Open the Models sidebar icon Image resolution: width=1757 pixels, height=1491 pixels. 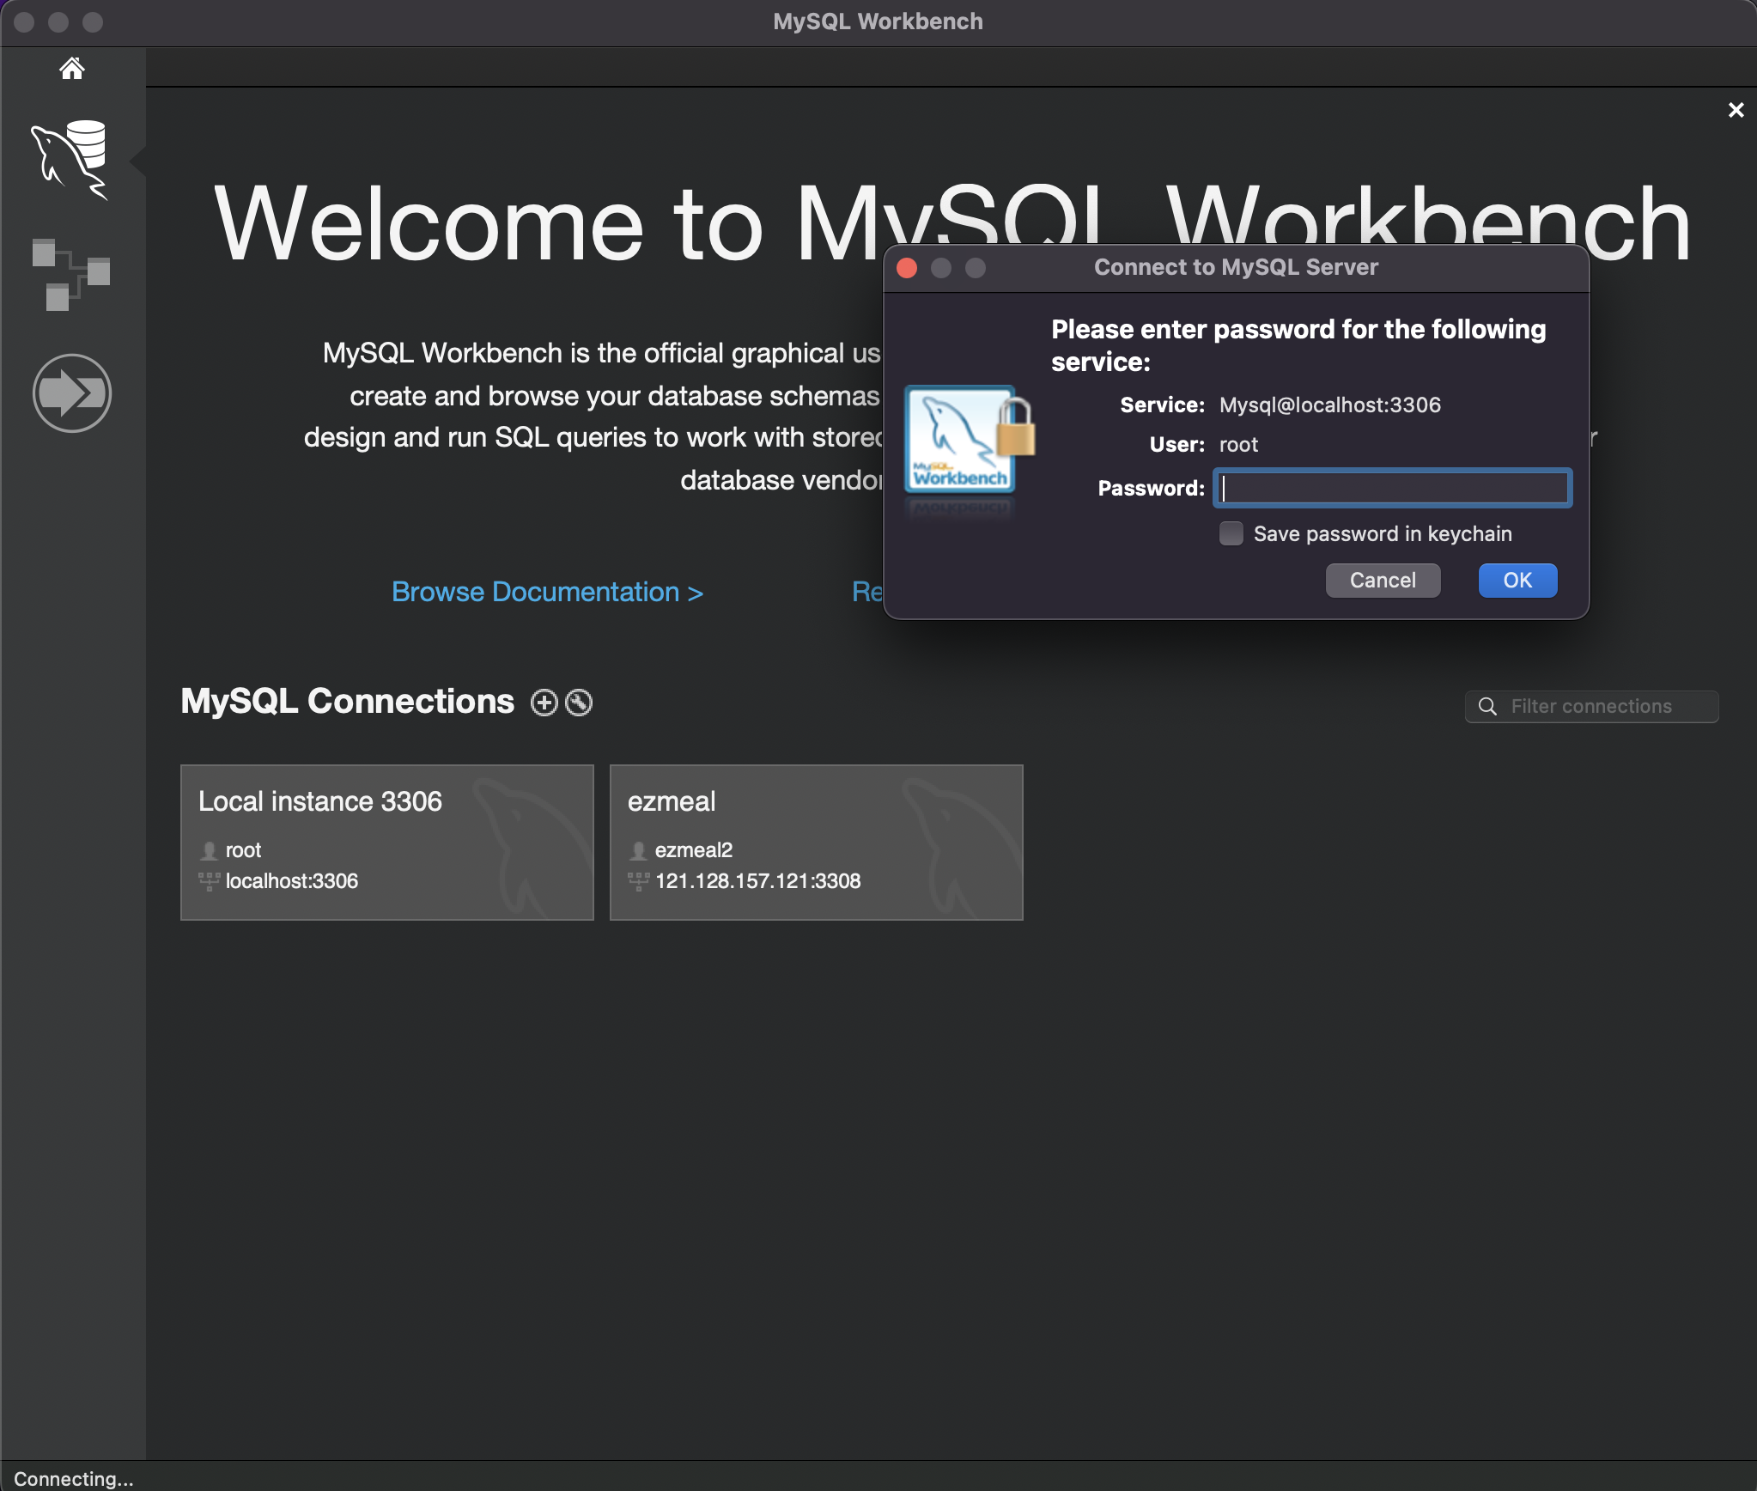click(x=70, y=274)
